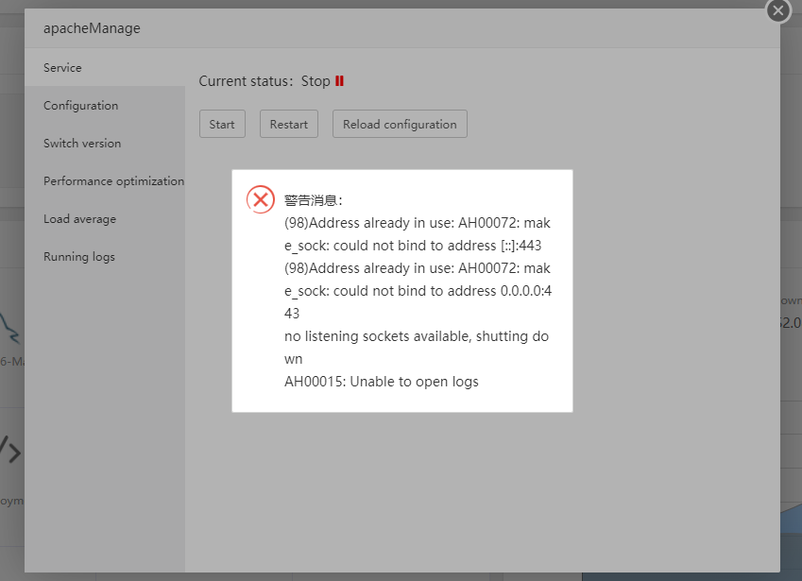View the Load average tab

(x=105, y=219)
